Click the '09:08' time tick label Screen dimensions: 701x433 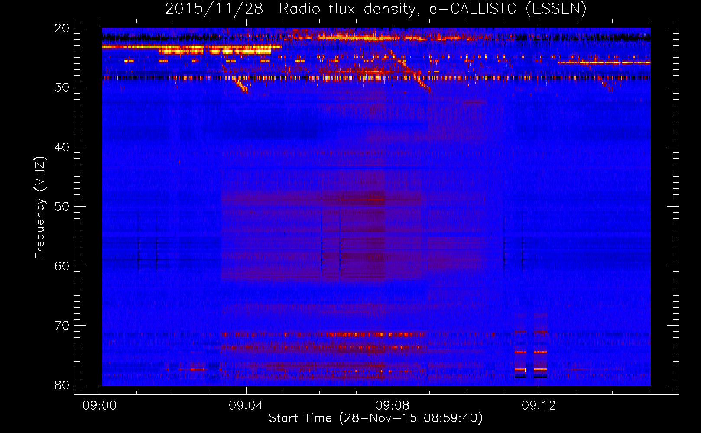tap(393, 406)
